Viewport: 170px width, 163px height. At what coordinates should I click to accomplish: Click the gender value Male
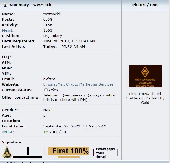[47, 110]
